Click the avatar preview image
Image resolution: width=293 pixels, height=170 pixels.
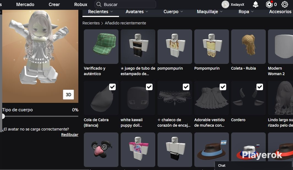[x=40, y=56]
